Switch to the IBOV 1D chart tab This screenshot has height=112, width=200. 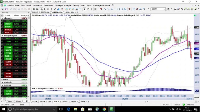click(x=35, y=12)
